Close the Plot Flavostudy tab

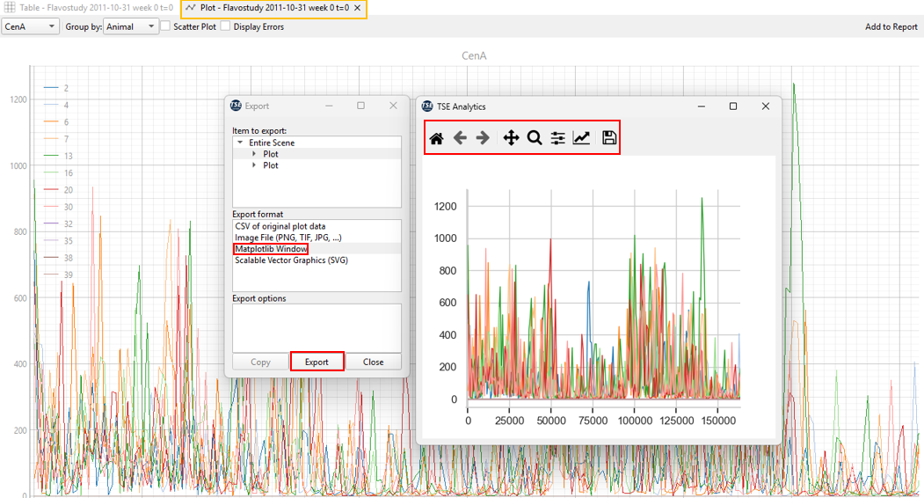click(358, 8)
